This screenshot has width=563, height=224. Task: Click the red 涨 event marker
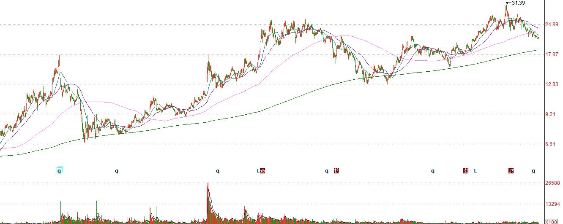click(x=262, y=171)
